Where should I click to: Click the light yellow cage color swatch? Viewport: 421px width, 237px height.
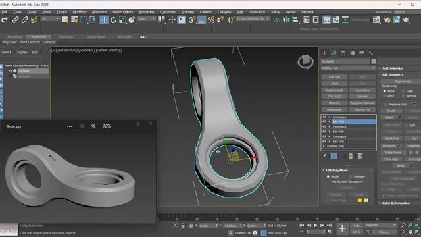click(366, 200)
